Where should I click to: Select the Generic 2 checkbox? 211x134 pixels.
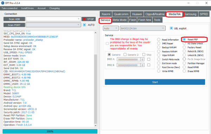tap(125, 54)
